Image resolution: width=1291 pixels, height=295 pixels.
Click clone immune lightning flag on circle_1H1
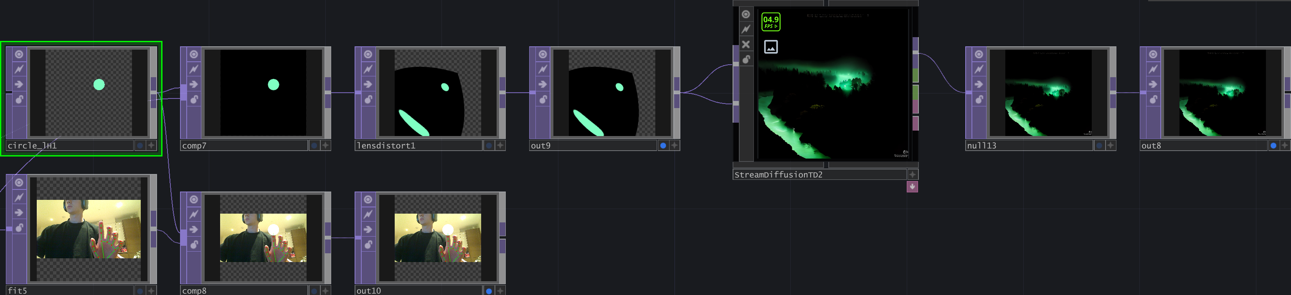(x=19, y=69)
